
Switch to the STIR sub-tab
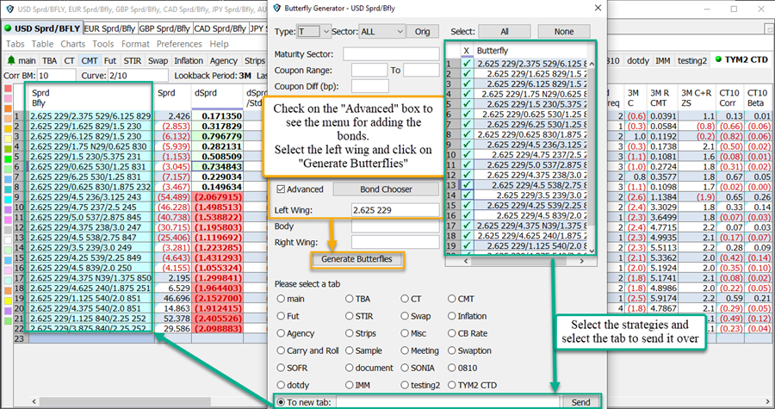click(x=133, y=61)
